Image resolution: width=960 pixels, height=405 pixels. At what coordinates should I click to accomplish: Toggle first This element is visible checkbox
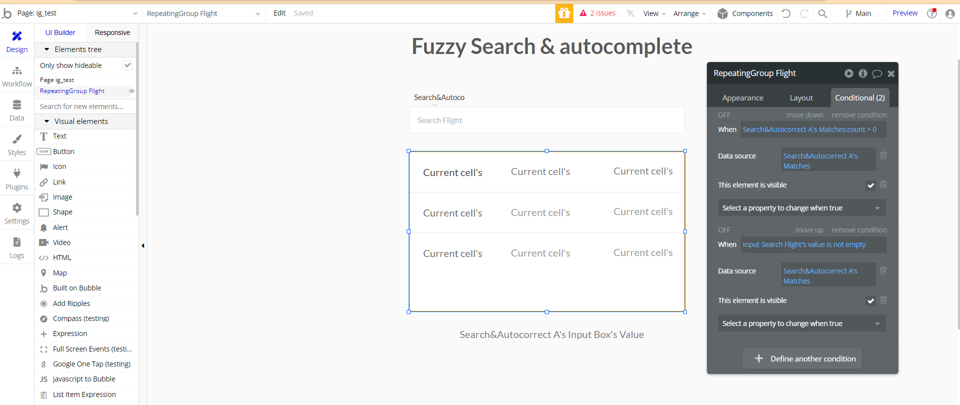[870, 185]
